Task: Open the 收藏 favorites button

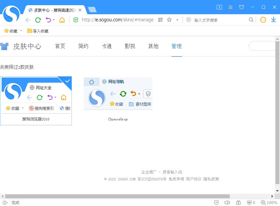Action: 11,31
